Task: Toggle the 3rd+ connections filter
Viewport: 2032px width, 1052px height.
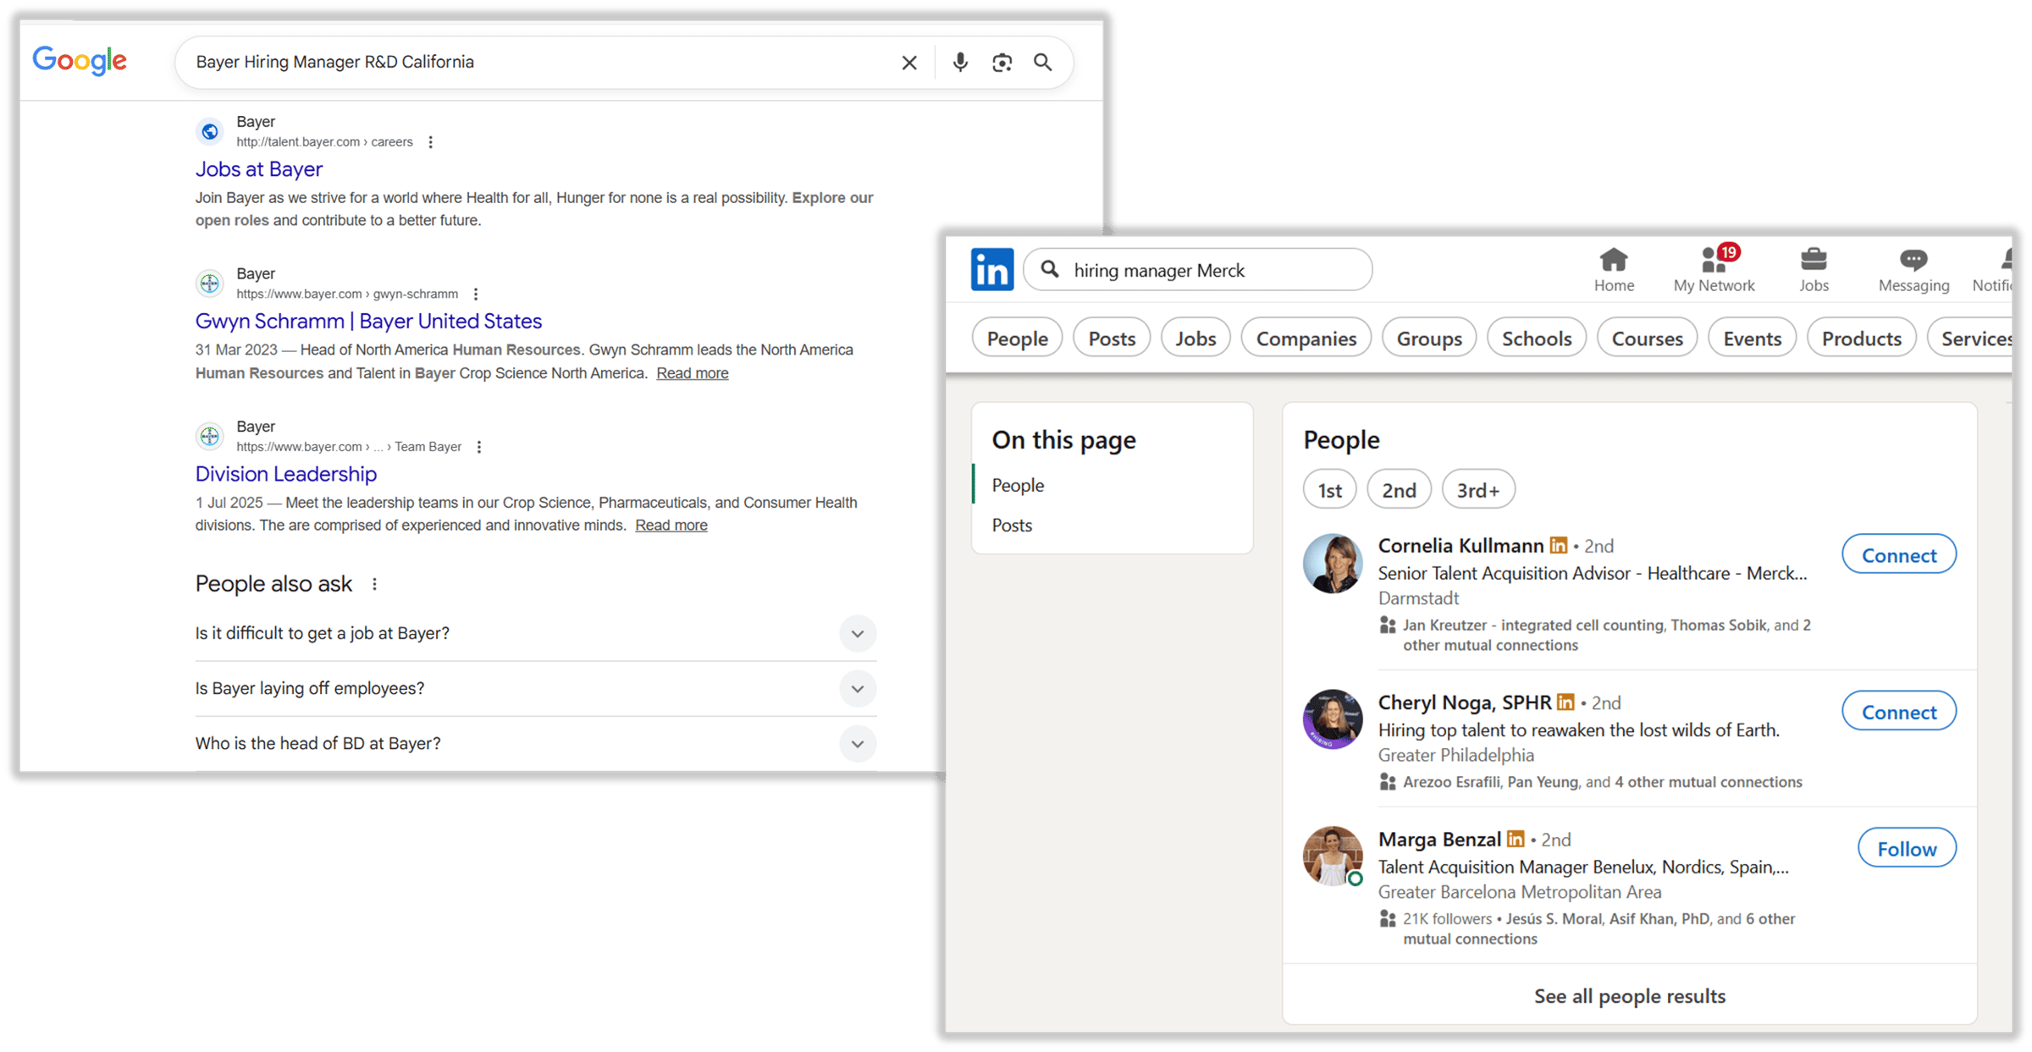Action: (1477, 490)
